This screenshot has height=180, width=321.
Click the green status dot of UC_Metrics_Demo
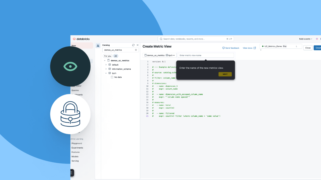[263, 46]
